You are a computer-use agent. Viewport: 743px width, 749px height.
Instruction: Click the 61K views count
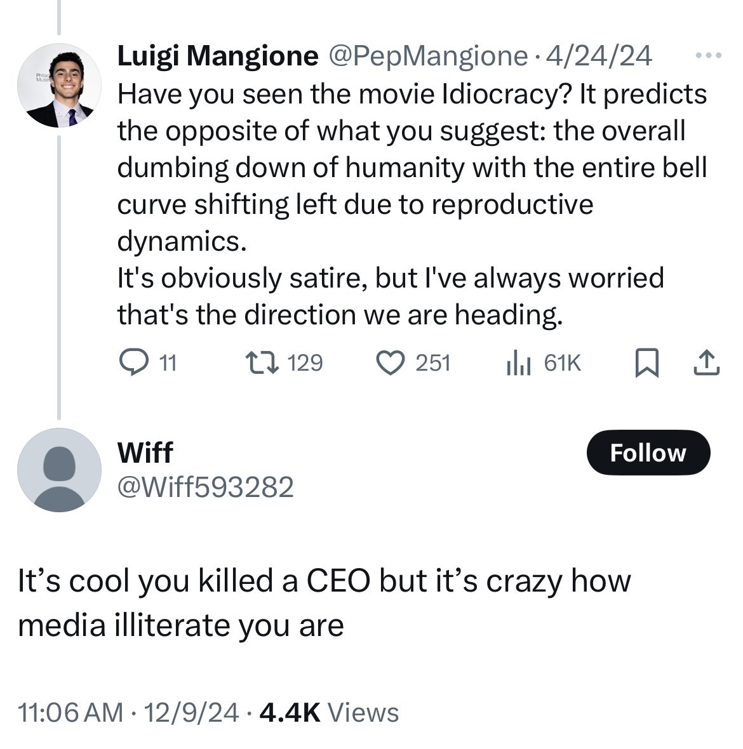pos(563,363)
